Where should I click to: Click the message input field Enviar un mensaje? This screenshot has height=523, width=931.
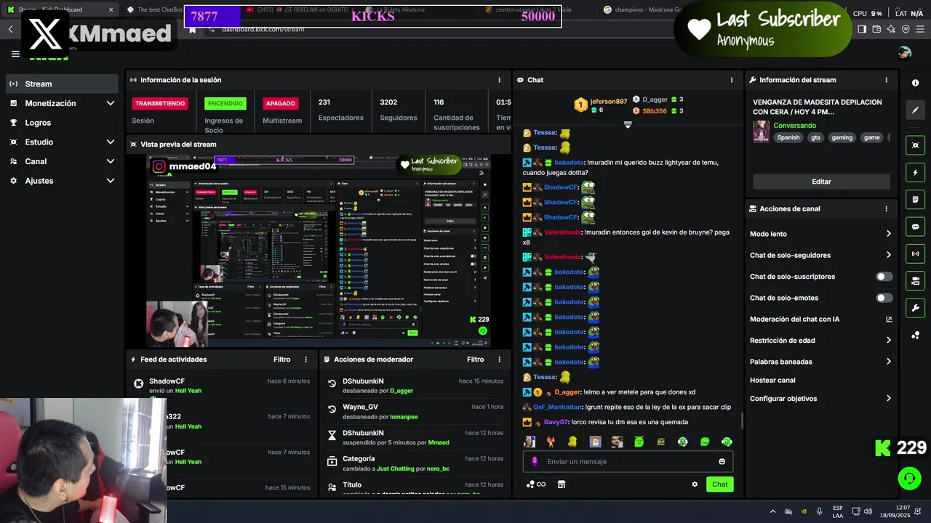[x=628, y=461]
